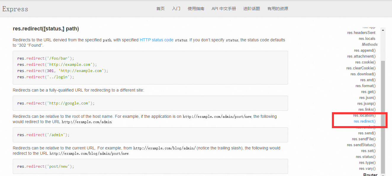Screen dimensions: 392x176
Task: Click code line res.redirect('/admin');
Action: tap(44, 135)
